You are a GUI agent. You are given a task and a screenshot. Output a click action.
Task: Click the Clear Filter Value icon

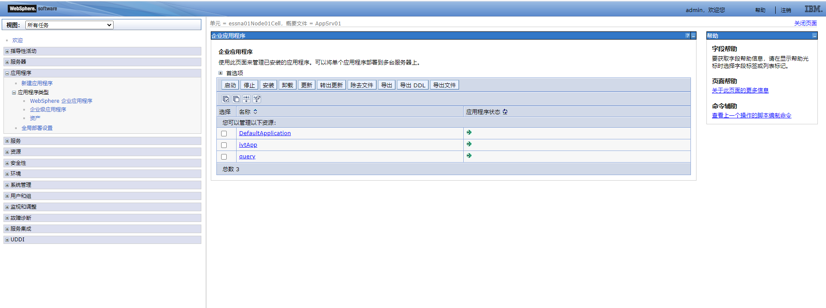(257, 99)
